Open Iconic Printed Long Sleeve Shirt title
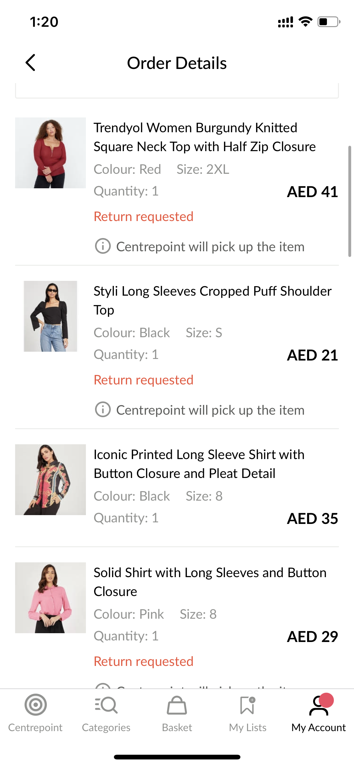Screen dimensions: 354x767 [x=199, y=464]
